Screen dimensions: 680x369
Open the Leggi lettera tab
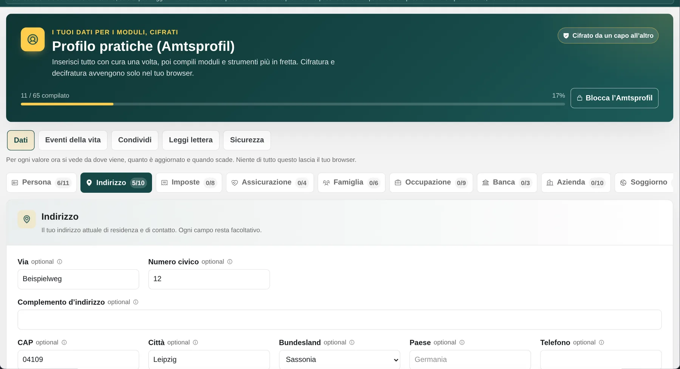click(x=191, y=140)
